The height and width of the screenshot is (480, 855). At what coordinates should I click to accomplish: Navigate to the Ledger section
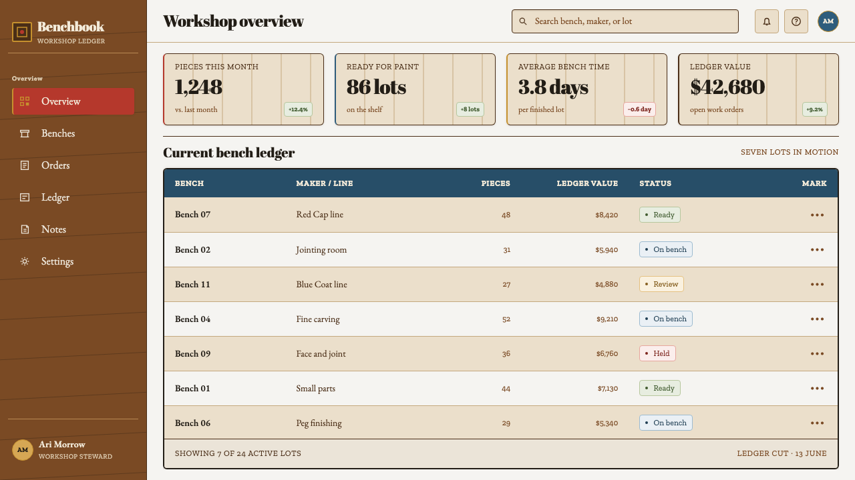coord(73,197)
